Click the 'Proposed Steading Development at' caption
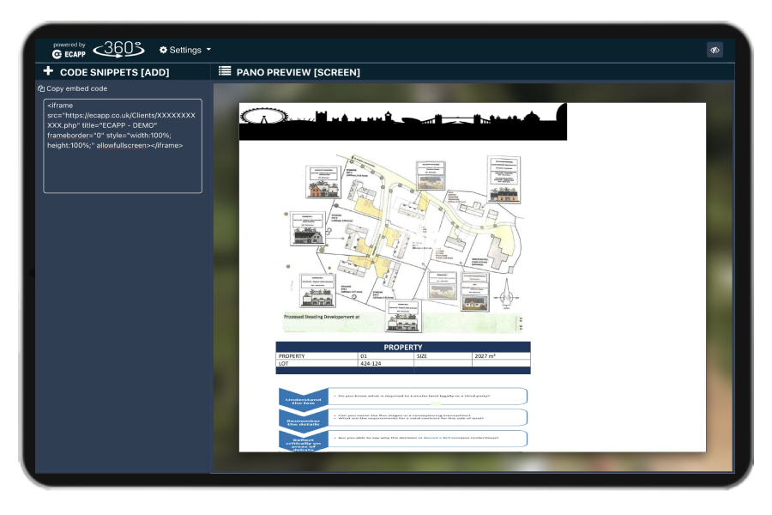 pos(322,317)
